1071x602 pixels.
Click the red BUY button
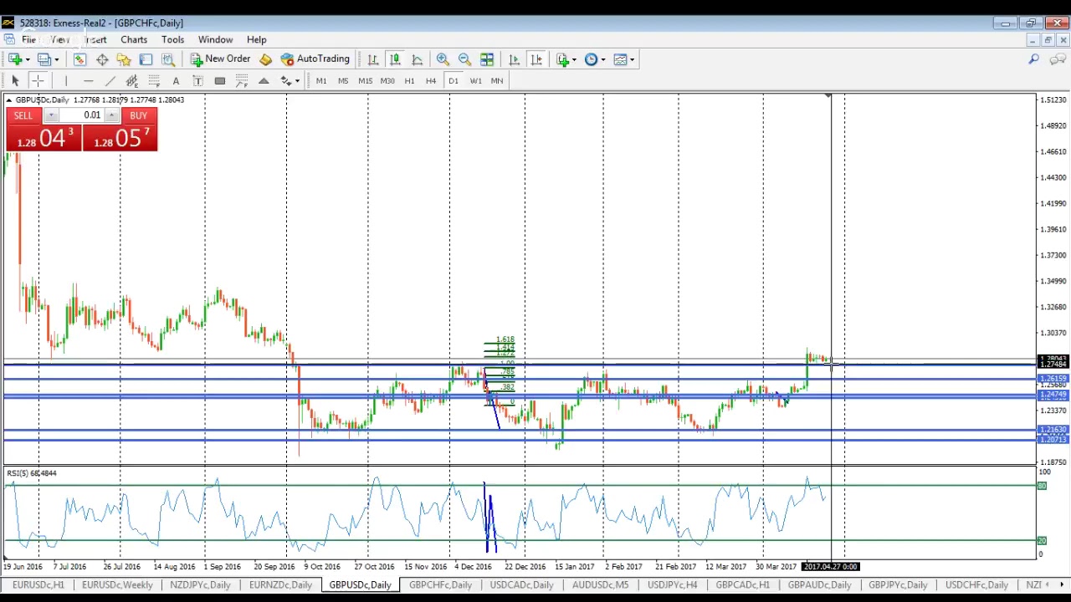tap(138, 115)
